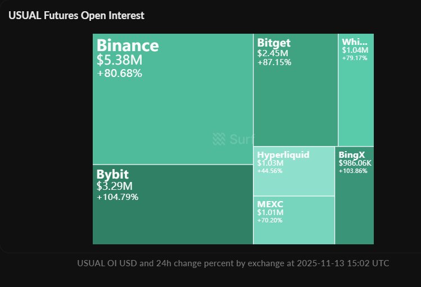Click the Bitget $2.45M value
Screen dimensions: 421x287
tap(271, 53)
